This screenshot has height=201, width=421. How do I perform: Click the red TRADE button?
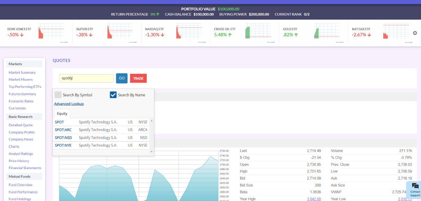[138, 78]
